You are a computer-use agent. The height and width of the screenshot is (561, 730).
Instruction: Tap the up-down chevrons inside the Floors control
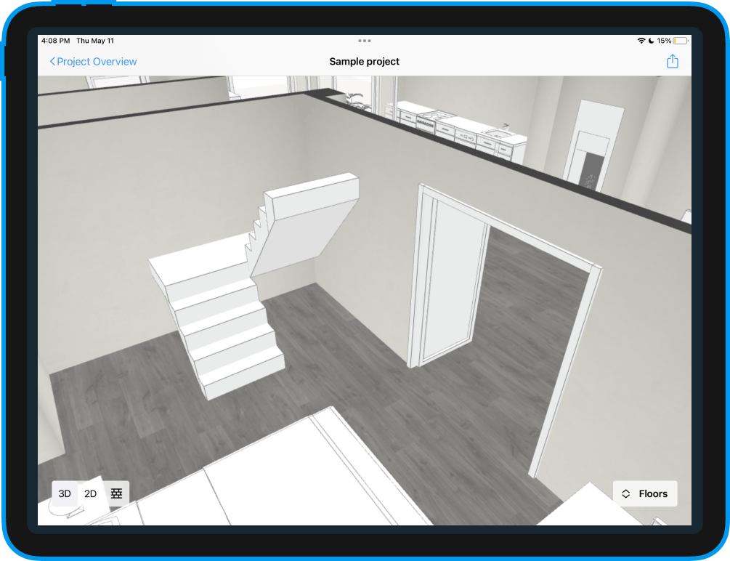[625, 493]
